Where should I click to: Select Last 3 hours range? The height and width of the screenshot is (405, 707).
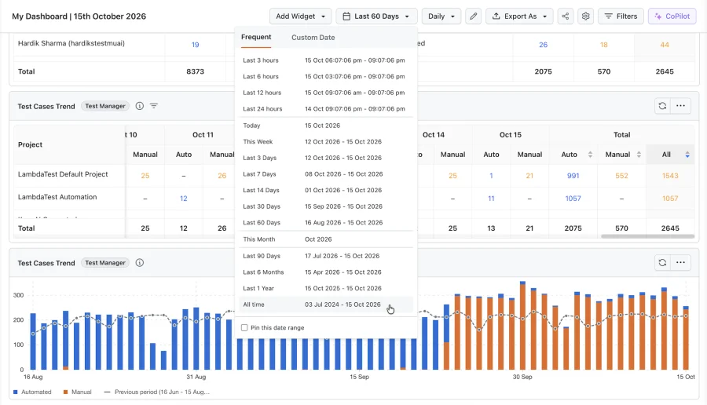pos(325,60)
